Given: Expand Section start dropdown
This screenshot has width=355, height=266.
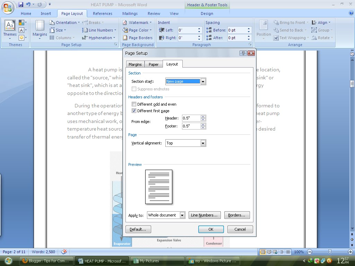Looking at the screenshot, I should click(203, 81).
